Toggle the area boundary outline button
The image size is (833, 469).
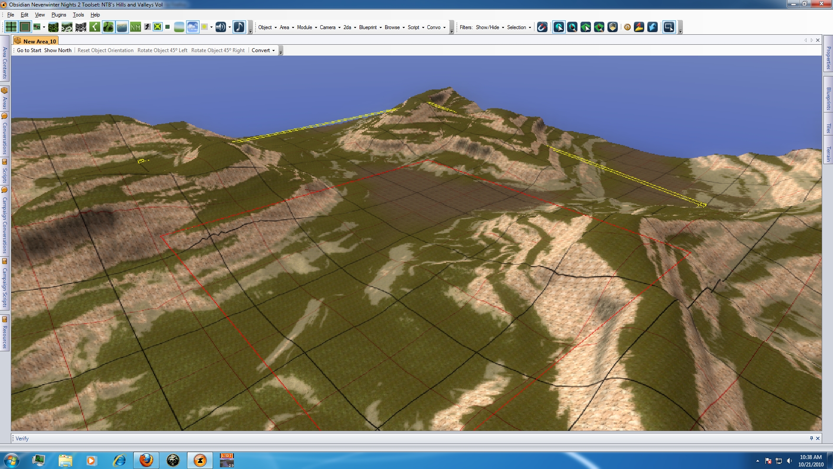pos(25,27)
